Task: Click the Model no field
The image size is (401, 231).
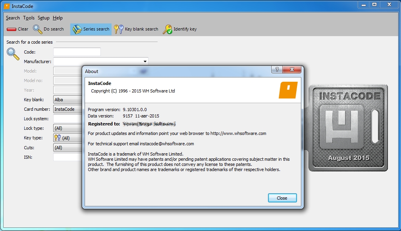Action: [68, 81]
